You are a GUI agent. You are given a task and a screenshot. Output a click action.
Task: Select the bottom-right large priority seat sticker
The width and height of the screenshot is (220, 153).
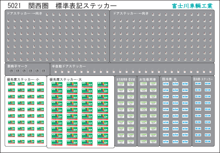click(x=103, y=143)
